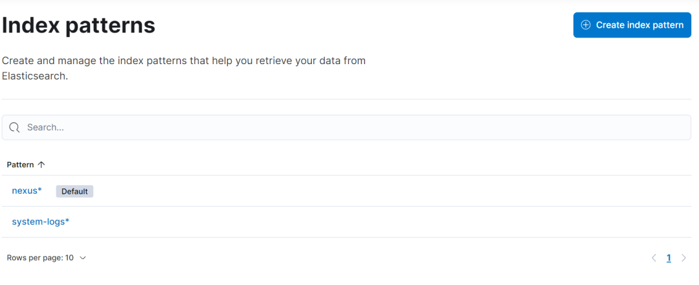699x285 pixels.
Task: Click the Default badge next to nexus*
Action: [x=74, y=191]
